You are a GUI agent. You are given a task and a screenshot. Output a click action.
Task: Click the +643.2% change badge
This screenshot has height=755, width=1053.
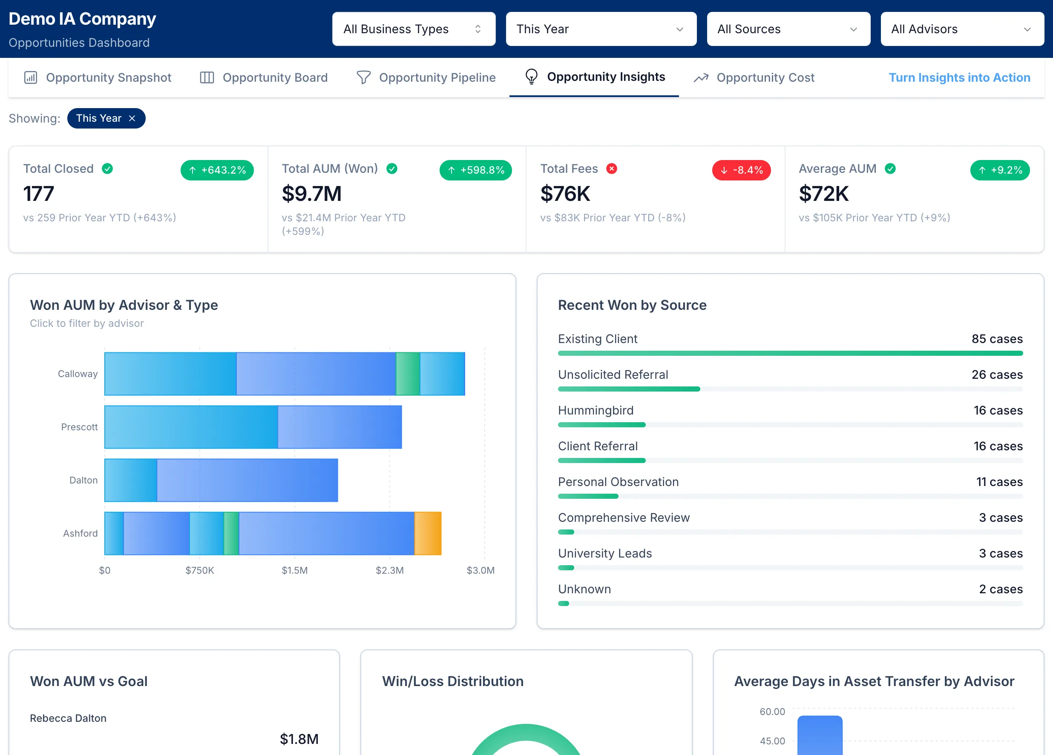pos(217,170)
